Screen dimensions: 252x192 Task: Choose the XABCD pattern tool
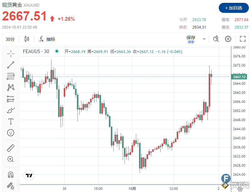10,88
